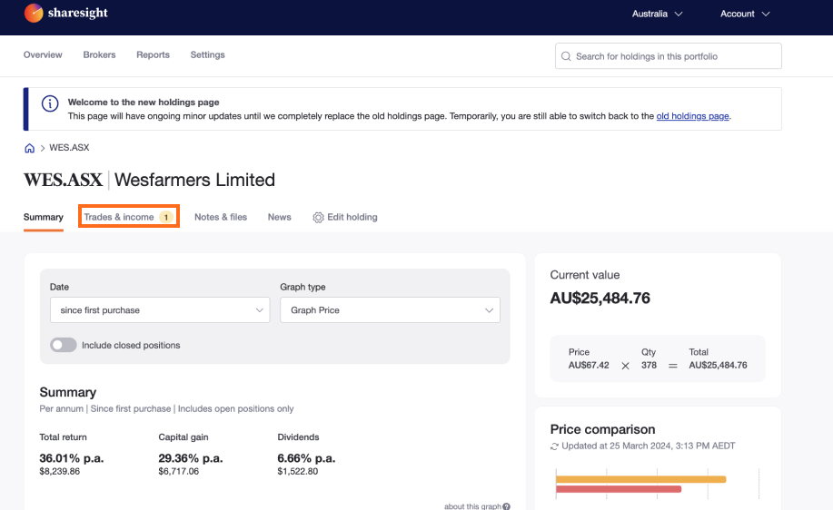
Task: Toggle Include closed positions switch
Action: coord(64,345)
